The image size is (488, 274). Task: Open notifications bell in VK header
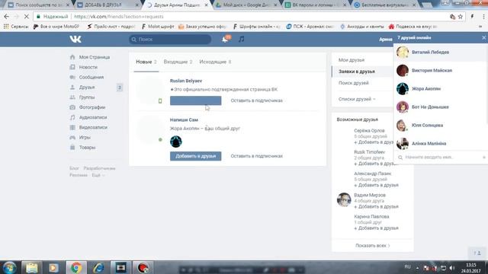[226, 39]
